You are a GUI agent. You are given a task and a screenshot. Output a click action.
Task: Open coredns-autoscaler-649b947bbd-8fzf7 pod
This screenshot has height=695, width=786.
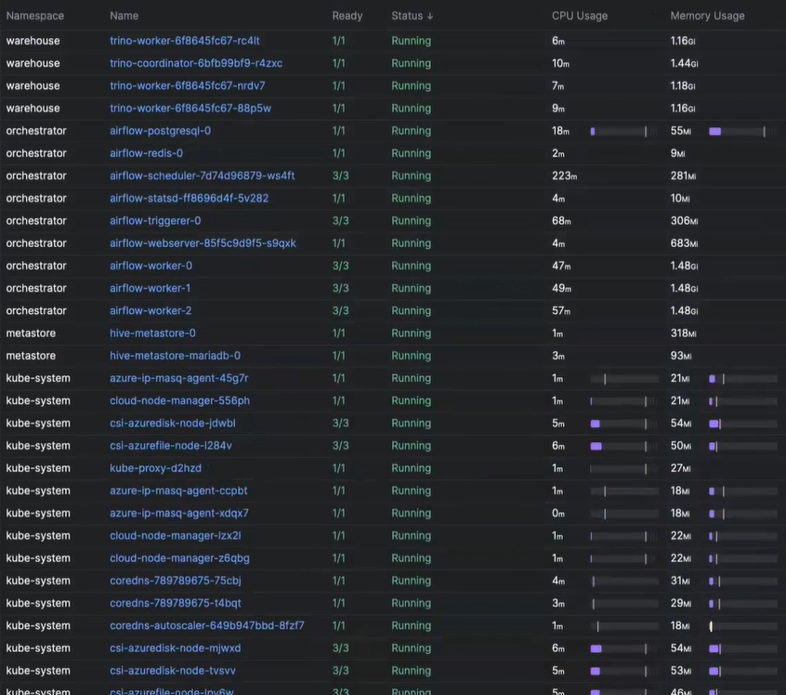point(206,625)
